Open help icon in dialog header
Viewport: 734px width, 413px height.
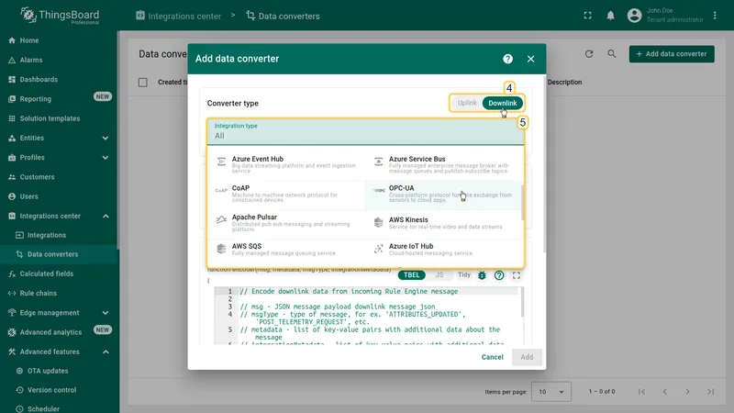[x=508, y=59]
